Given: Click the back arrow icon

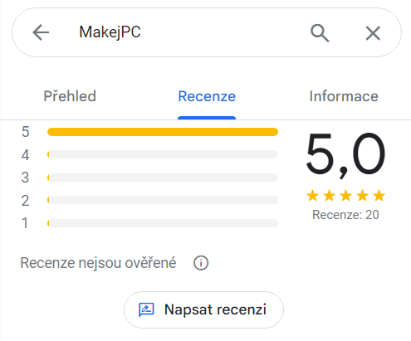Looking at the screenshot, I should click(41, 32).
